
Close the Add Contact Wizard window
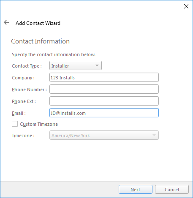coord(186,6)
